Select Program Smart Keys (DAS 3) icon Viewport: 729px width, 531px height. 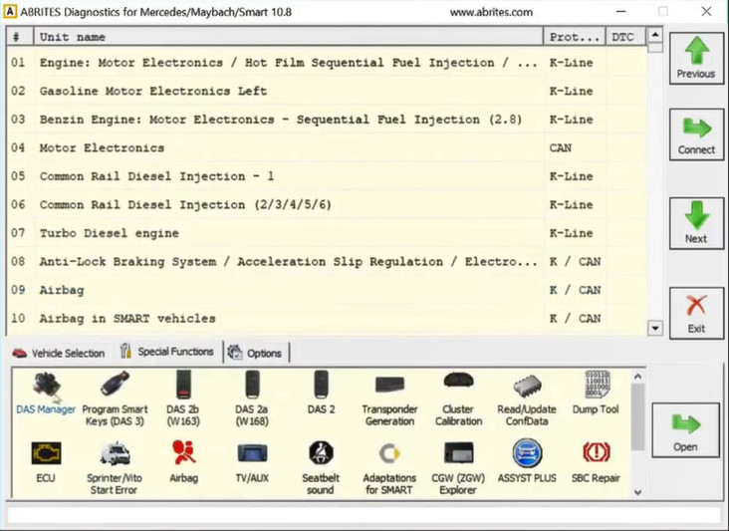point(115,398)
